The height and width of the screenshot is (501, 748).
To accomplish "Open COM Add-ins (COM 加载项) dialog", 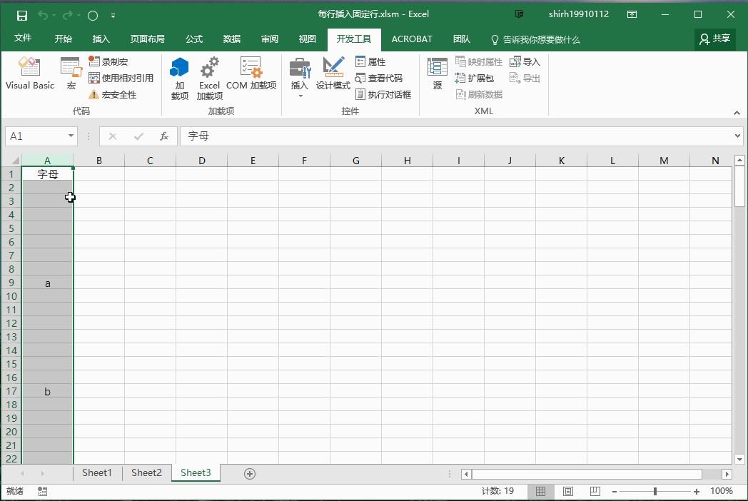I will [x=251, y=73].
